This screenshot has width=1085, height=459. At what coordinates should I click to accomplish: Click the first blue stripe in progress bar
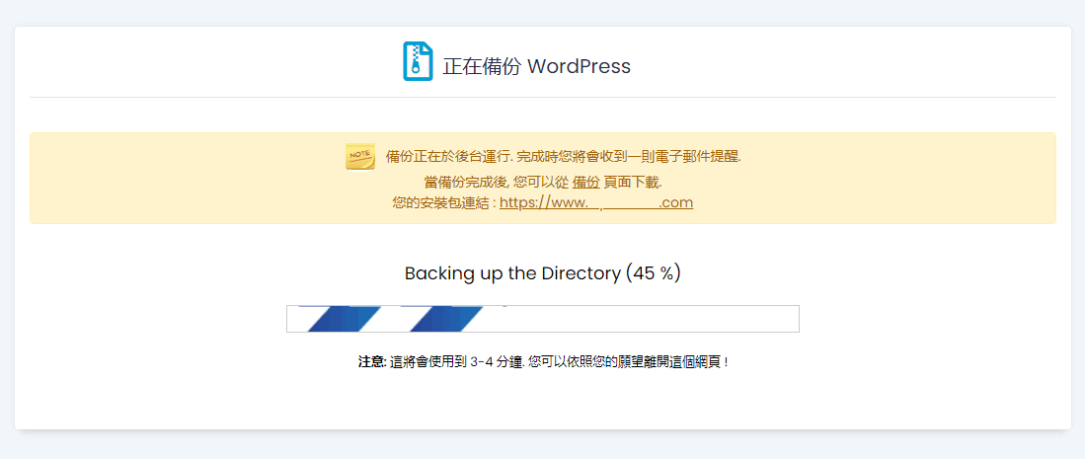[x=340, y=319]
